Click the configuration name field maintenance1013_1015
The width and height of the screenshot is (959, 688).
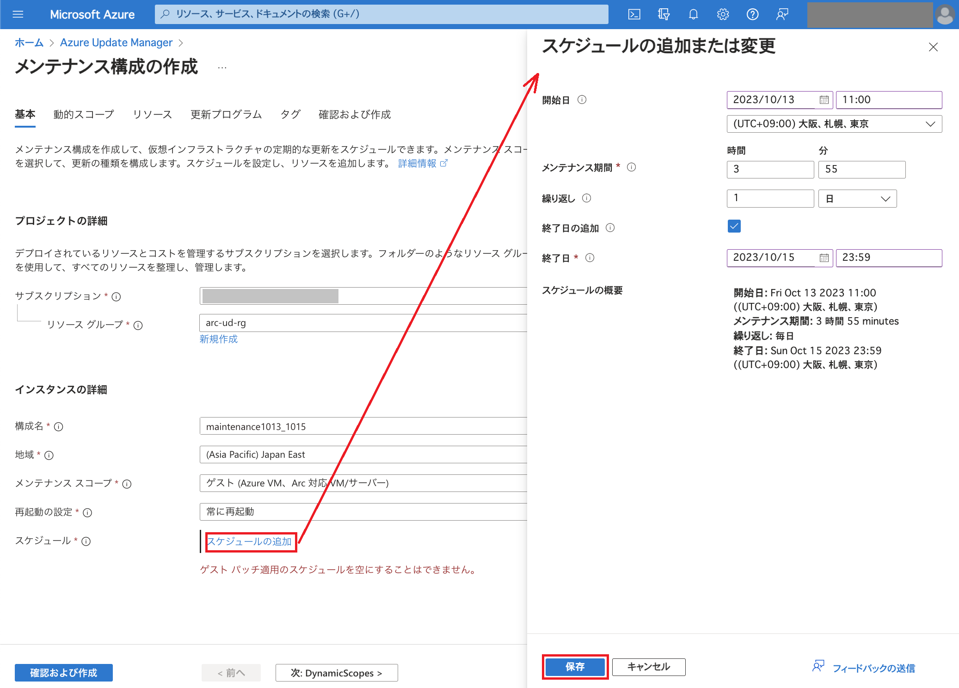tap(363, 426)
